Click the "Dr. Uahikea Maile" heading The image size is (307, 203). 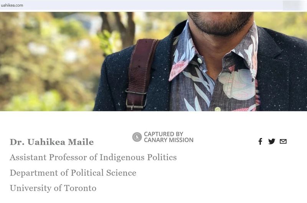pyautogui.click(x=52, y=142)
